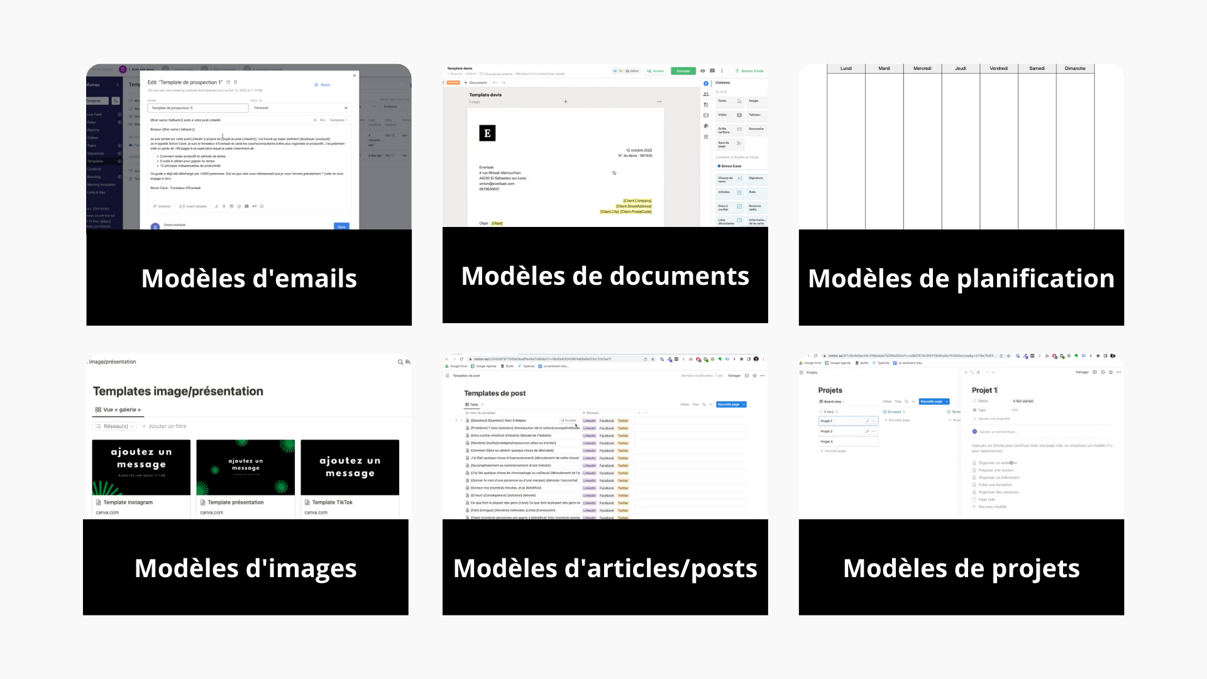Open the Template Instagram thumbnail card
The height and width of the screenshot is (679, 1207).
(x=141, y=467)
